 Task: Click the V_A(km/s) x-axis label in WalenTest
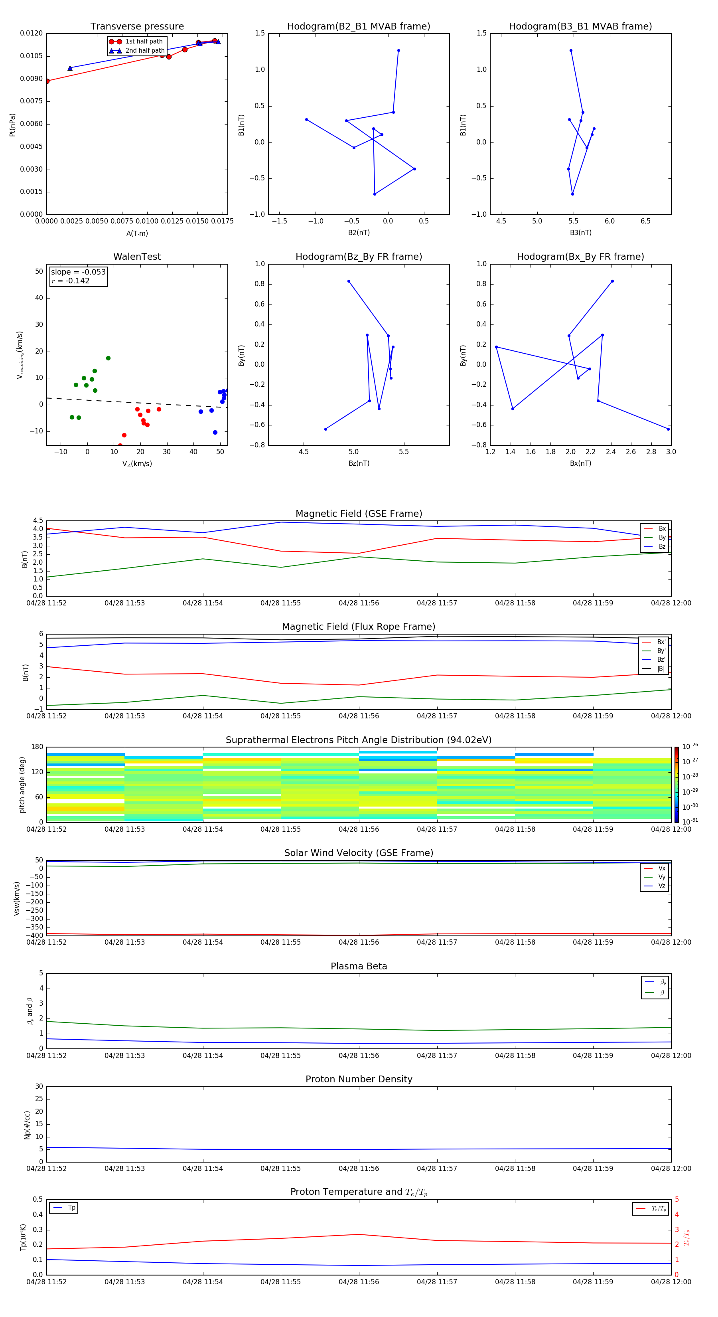tap(137, 464)
